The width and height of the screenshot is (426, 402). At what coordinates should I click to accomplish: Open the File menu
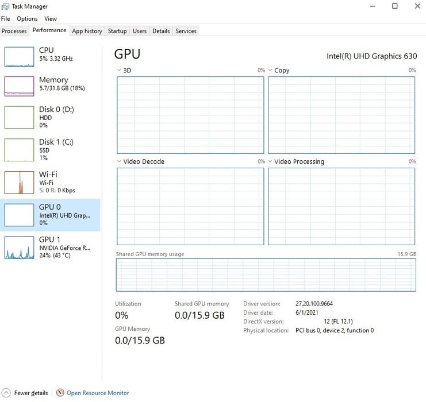pyautogui.click(x=5, y=19)
